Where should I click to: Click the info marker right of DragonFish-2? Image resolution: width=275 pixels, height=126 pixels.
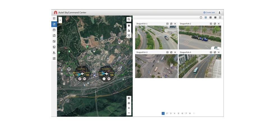point(120,69)
